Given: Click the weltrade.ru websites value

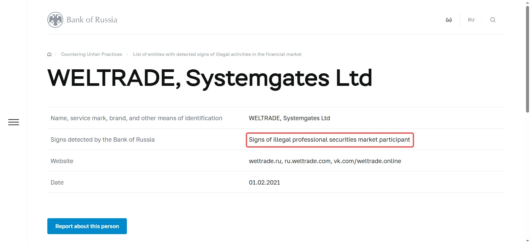Looking at the screenshot, I should point(325,161).
